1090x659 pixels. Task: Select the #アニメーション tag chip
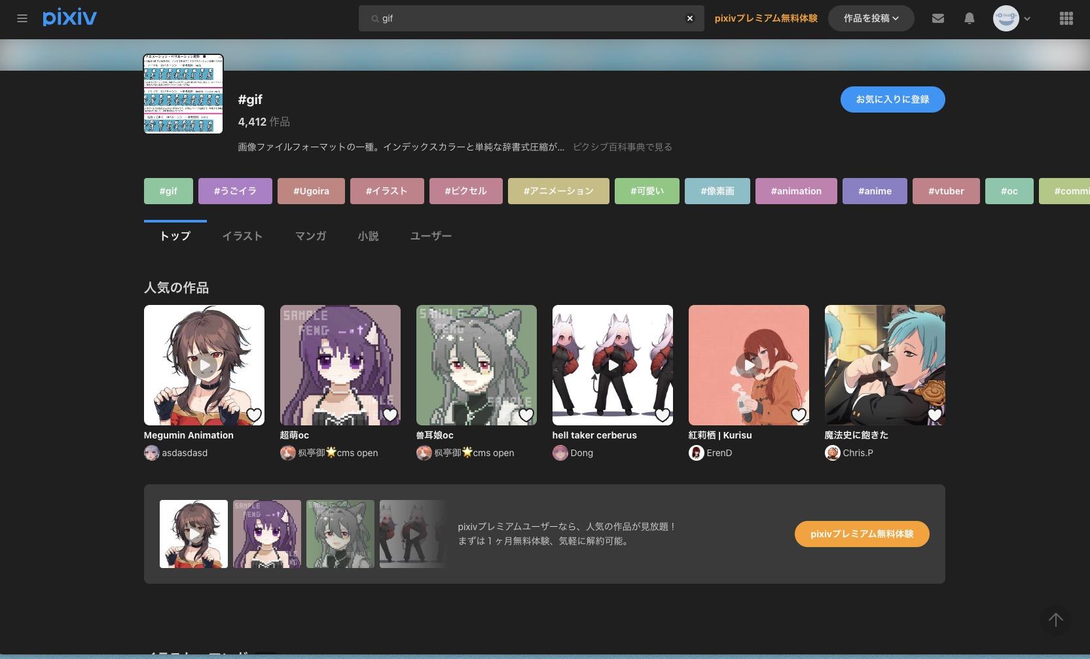click(x=558, y=191)
